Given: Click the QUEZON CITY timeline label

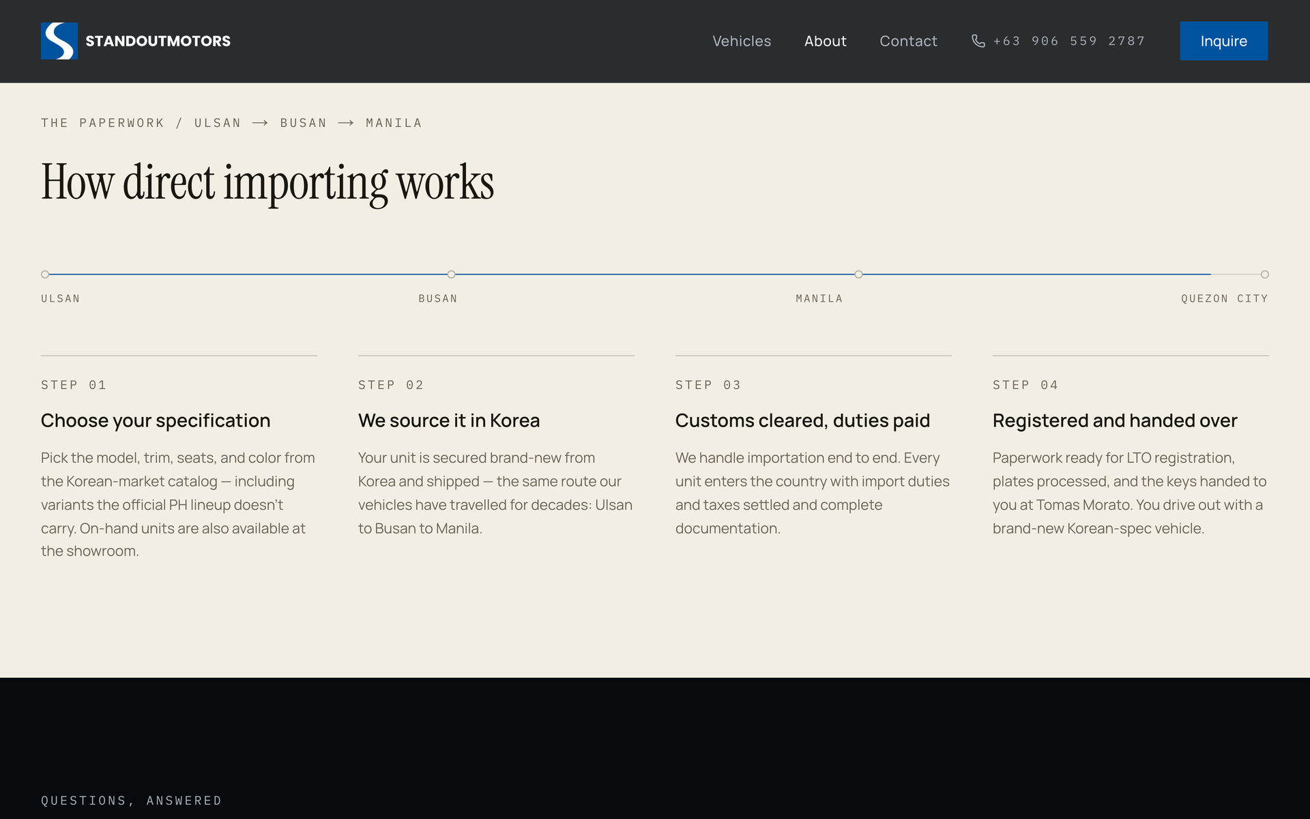Looking at the screenshot, I should (x=1225, y=299).
